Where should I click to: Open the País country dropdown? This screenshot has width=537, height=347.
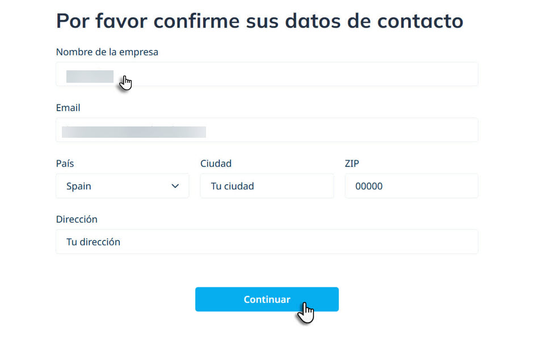click(x=122, y=186)
